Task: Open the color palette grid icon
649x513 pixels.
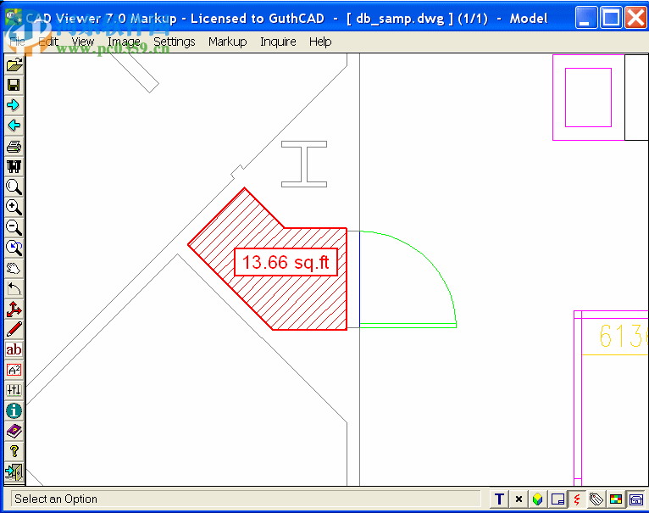Action: click(616, 499)
